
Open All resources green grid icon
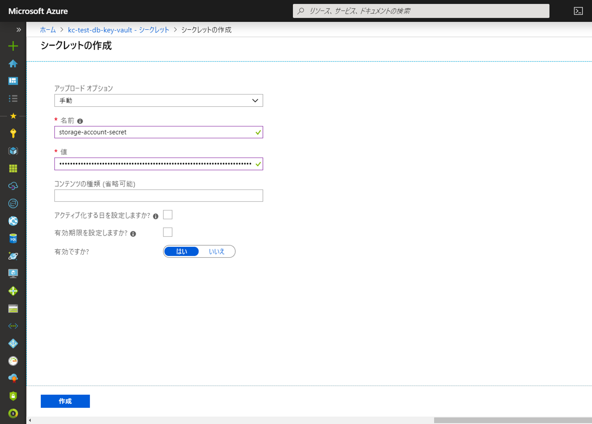click(x=13, y=168)
